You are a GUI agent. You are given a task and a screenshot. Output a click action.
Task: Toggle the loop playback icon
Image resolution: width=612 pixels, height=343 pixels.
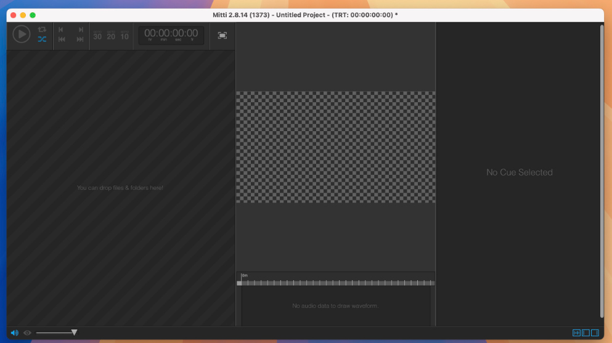(42, 29)
